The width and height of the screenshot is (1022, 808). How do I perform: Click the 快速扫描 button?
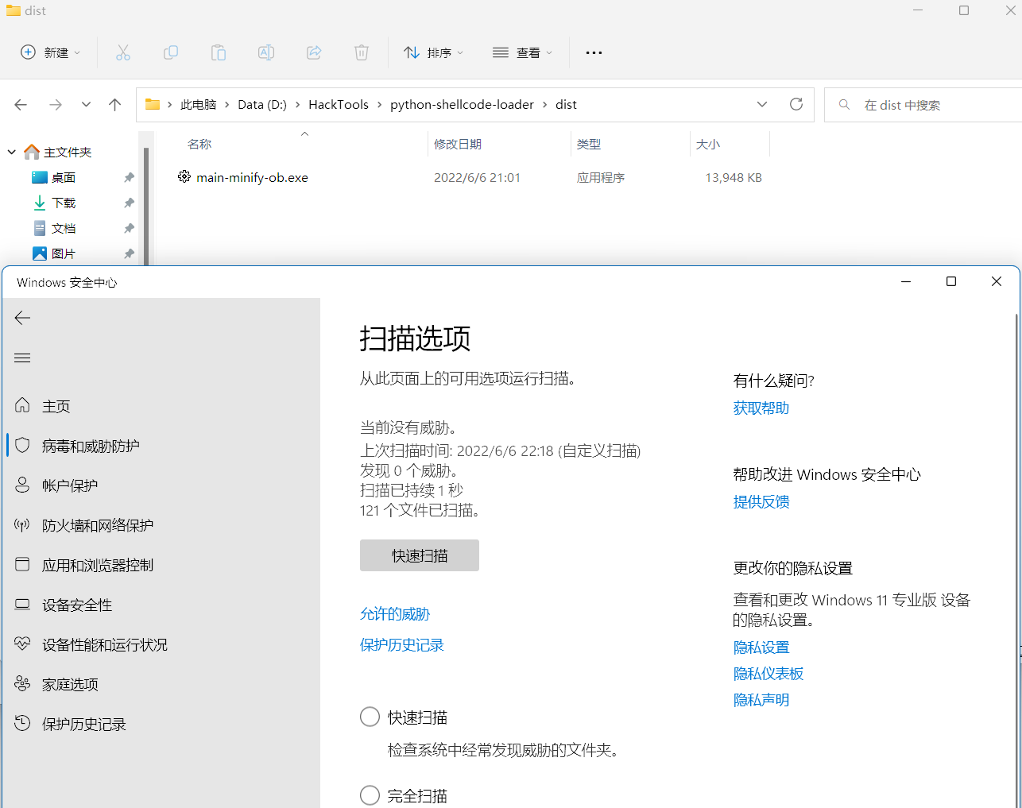[x=420, y=555]
